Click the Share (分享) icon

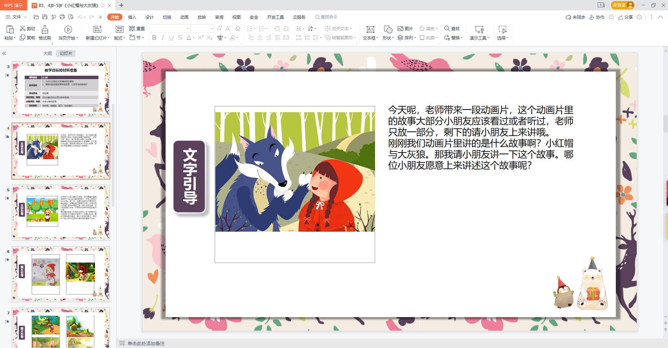[x=625, y=17]
